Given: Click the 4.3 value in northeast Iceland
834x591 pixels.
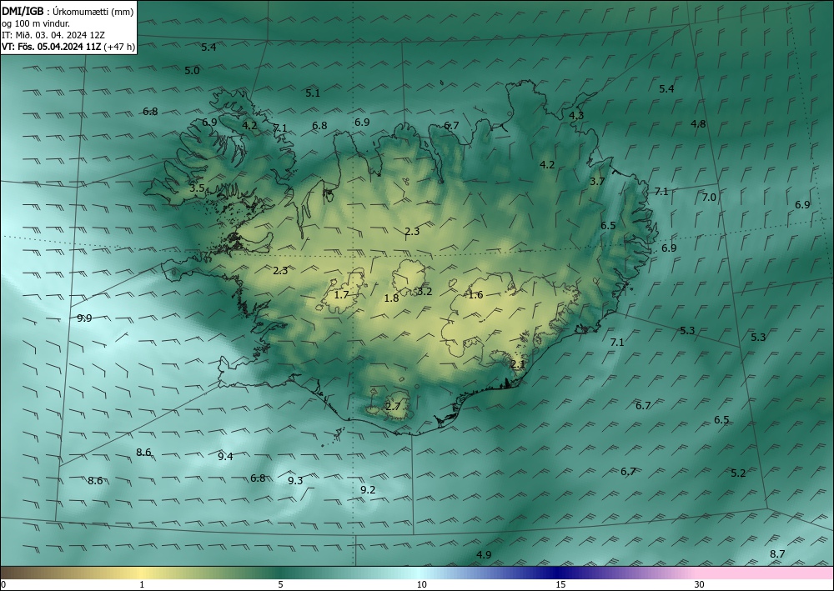Looking at the screenshot, I should click(x=576, y=115).
